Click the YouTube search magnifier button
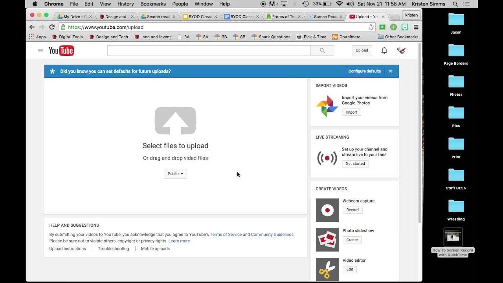This screenshot has width=503, height=283. pyautogui.click(x=322, y=50)
